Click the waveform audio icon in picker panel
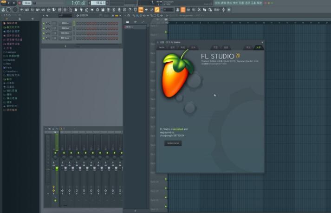The image size is (331, 213). 135,22
